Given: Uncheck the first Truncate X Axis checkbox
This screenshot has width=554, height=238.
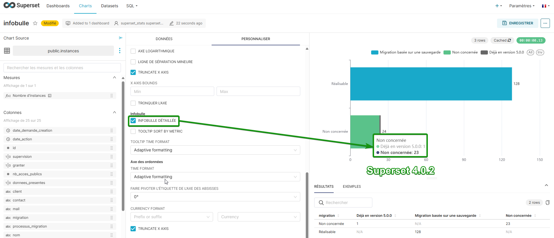Looking at the screenshot, I should [133, 72].
